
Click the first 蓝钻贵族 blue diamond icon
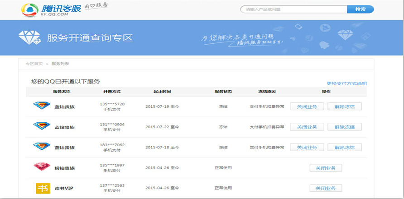click(x=42, y=106)
